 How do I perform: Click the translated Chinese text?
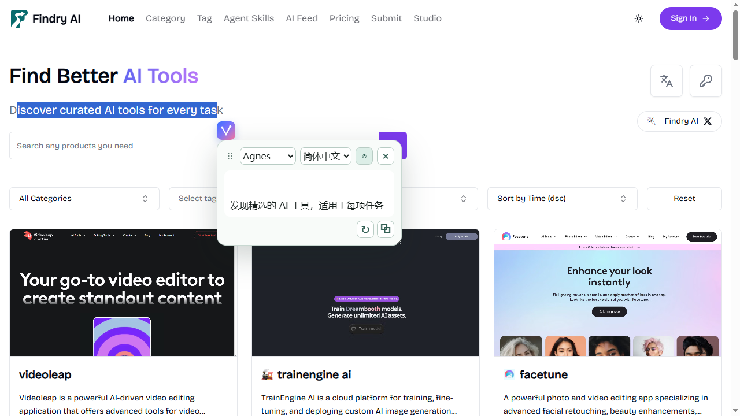pos(306,205)
